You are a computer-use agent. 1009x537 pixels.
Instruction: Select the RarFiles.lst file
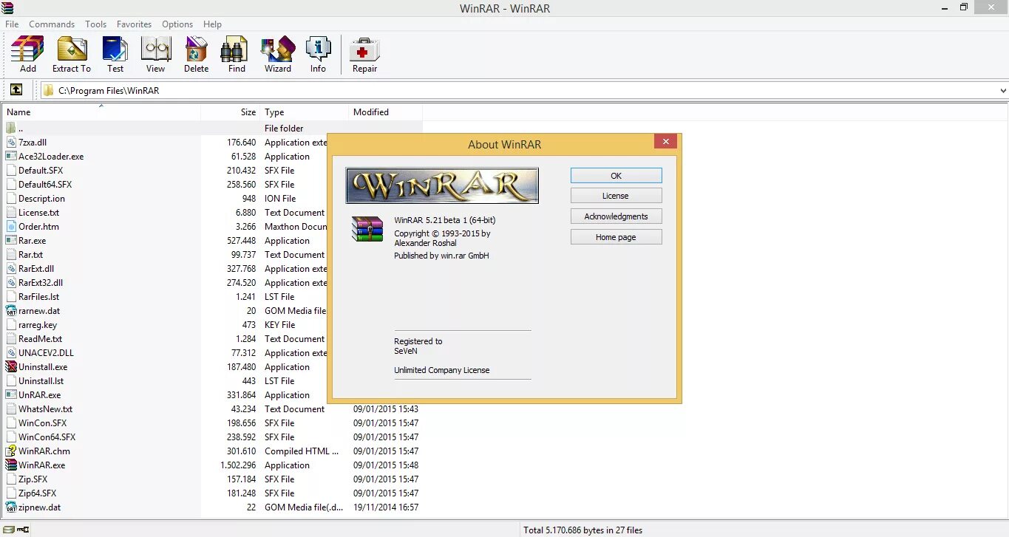click(38, 297)
